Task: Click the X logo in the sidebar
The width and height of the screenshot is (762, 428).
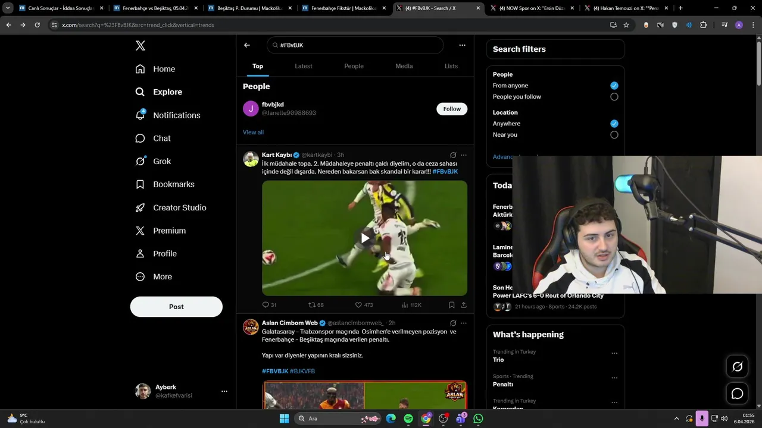Action: pos(140,46)
